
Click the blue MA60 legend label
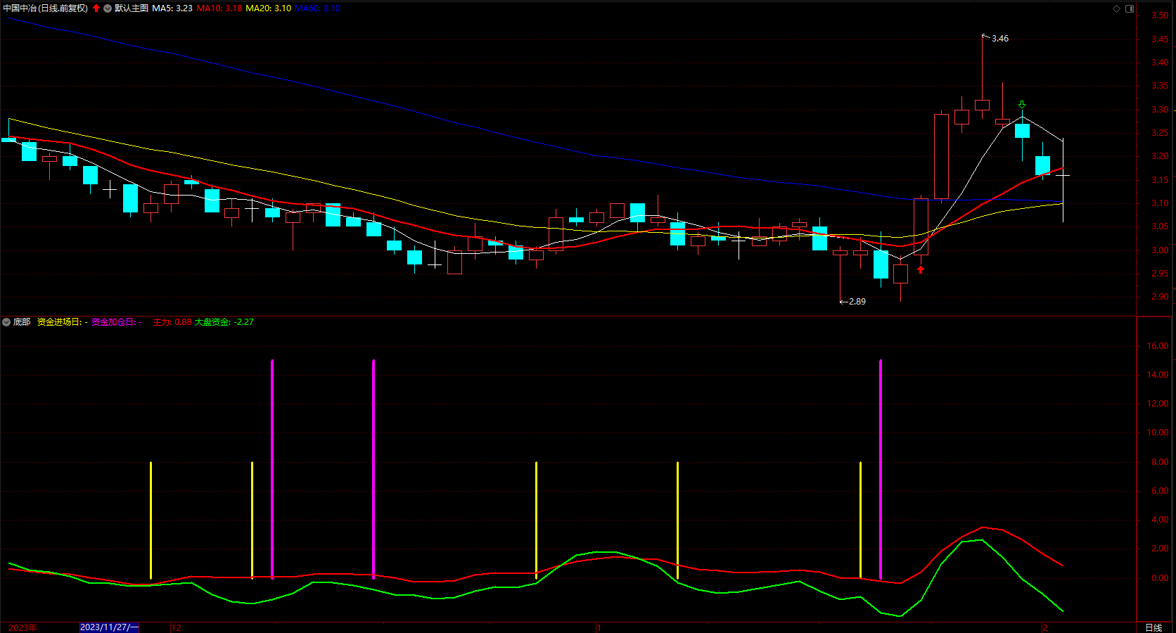pos(317,8)
